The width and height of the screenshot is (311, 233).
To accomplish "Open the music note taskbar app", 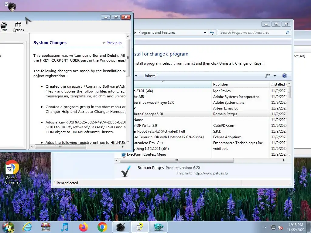I will tap(64, 227).
